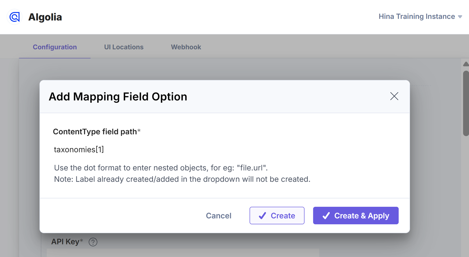Click the checkmark icon on Create & Apply
469x257 pixels.
point(326,216)
